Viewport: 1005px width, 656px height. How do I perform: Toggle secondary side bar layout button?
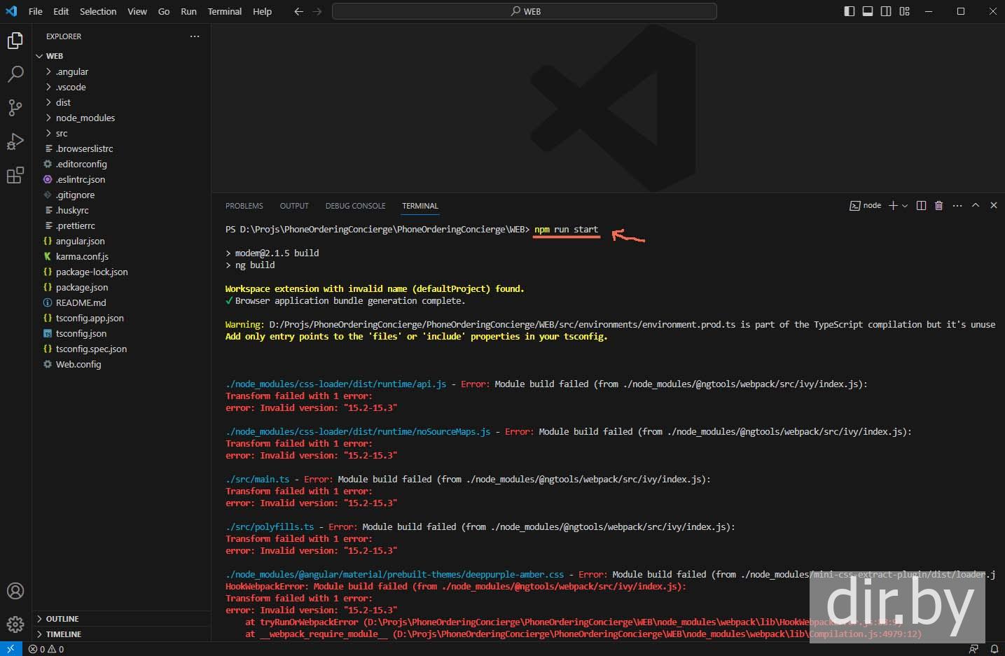886,11
